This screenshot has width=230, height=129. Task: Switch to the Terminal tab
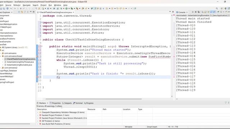pyautogui.click(x=78, y=103)
